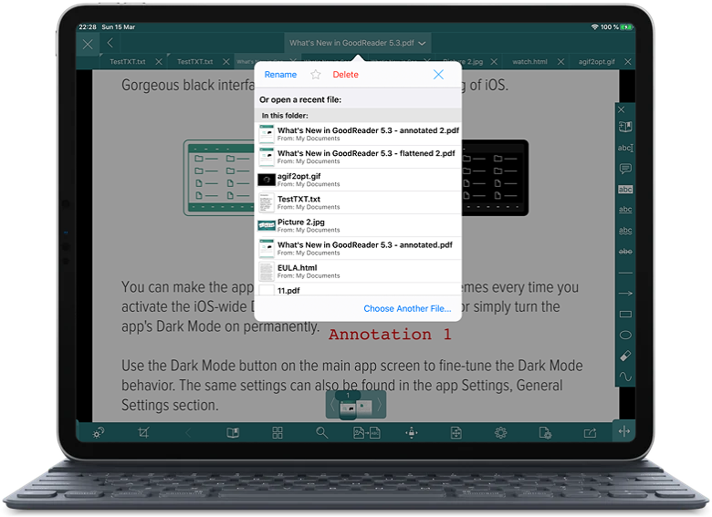Screen dimensions: 712x517
Task: Select the crop pages tool
Action: [143, 432]
